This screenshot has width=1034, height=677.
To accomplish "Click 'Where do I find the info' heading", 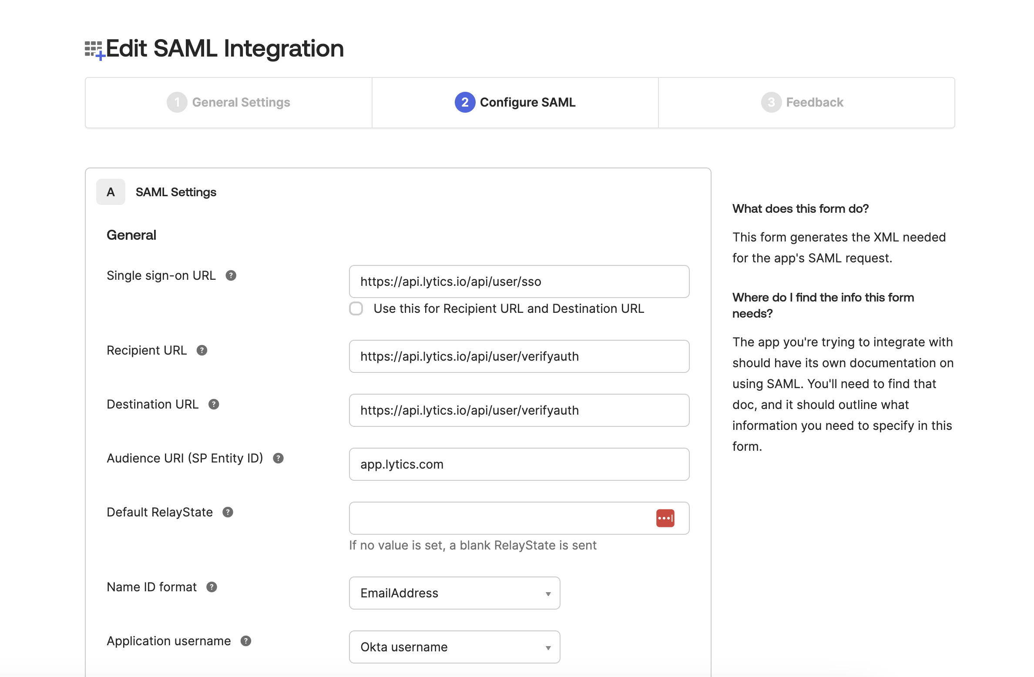I will click(823, 305).
